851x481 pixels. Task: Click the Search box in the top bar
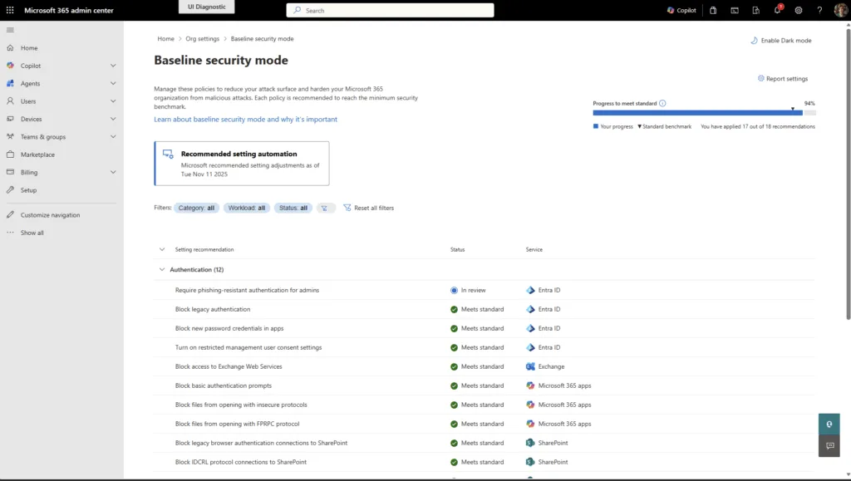tap(391, 9)
